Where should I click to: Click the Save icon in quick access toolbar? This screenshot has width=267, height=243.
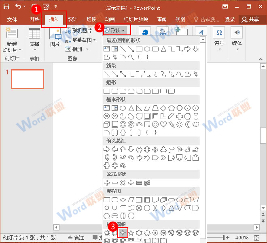6,6
